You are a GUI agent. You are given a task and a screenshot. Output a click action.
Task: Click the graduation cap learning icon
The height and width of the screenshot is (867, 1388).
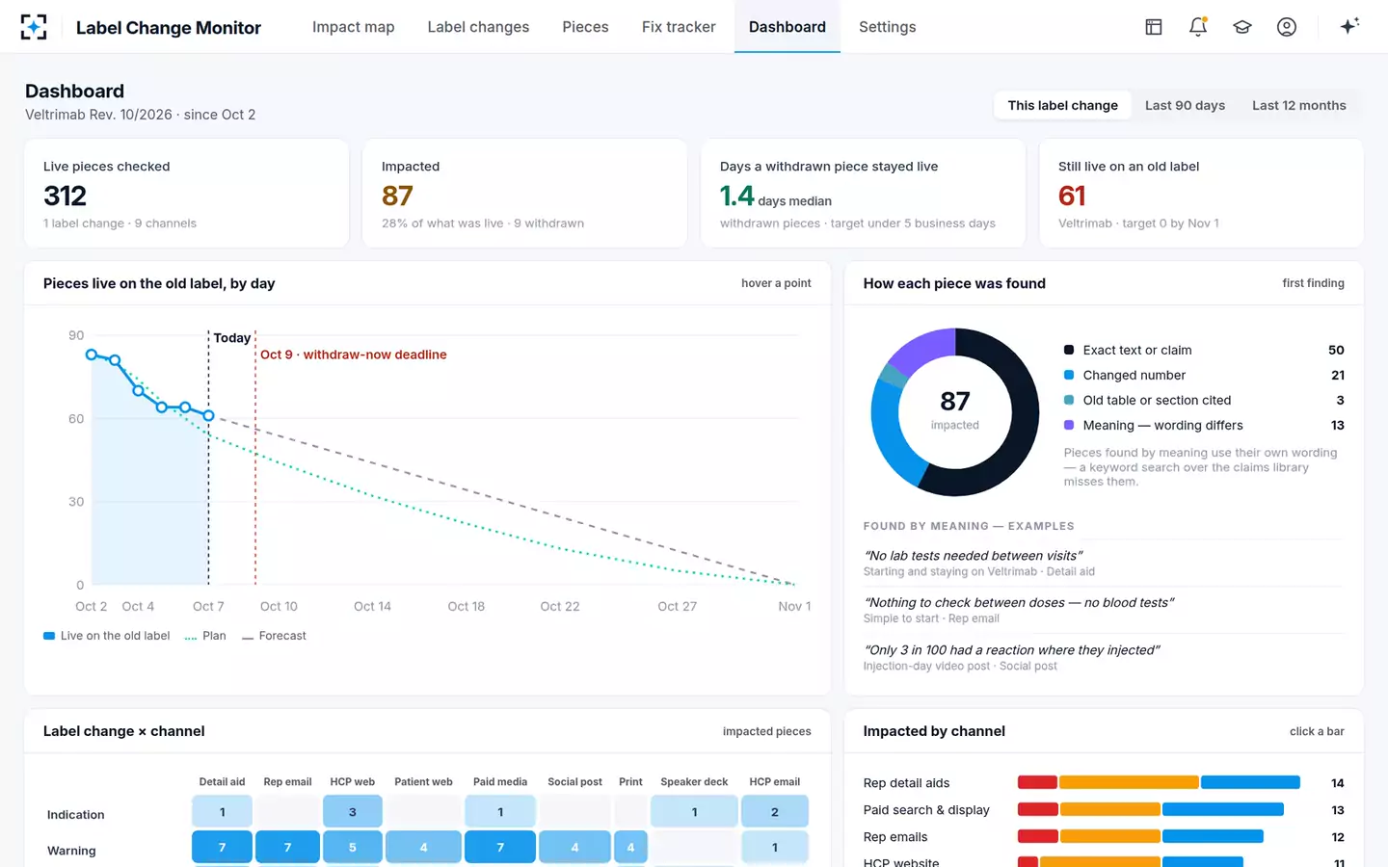pos(1242,27)
